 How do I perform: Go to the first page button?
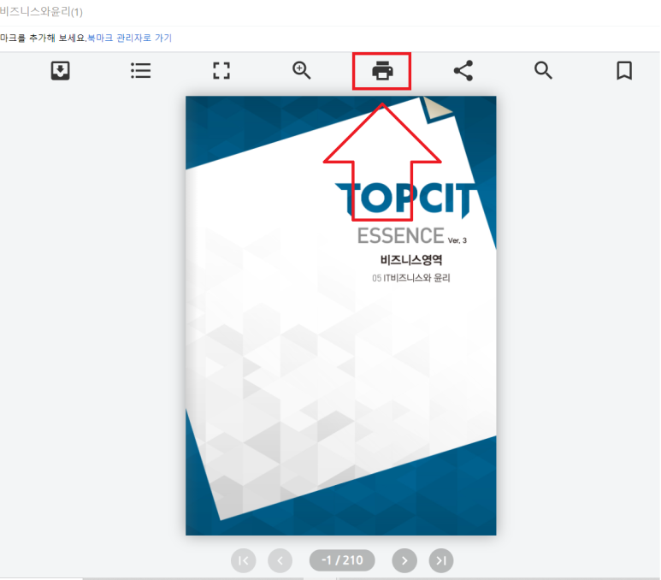pyautogui.click(x=243, y=560)
